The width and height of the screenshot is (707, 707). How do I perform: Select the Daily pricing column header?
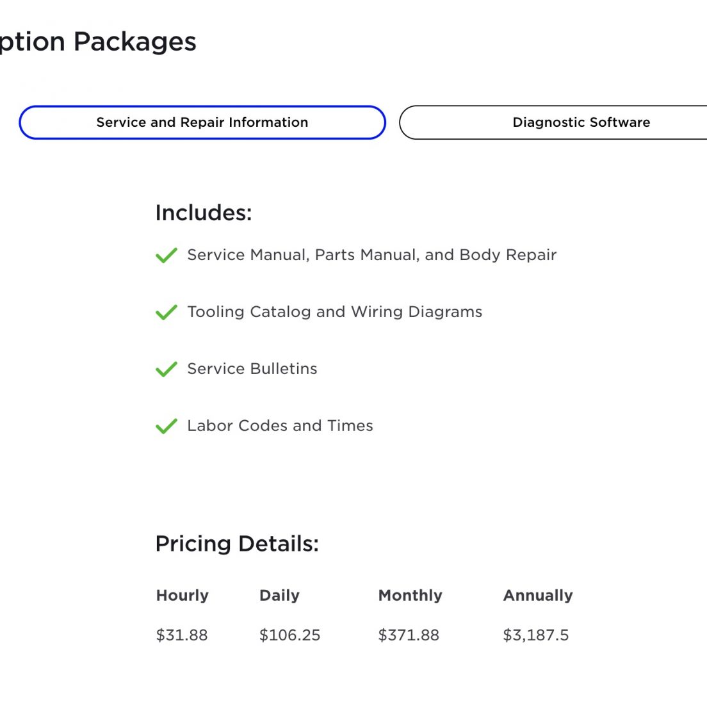[x=279, y=595]
